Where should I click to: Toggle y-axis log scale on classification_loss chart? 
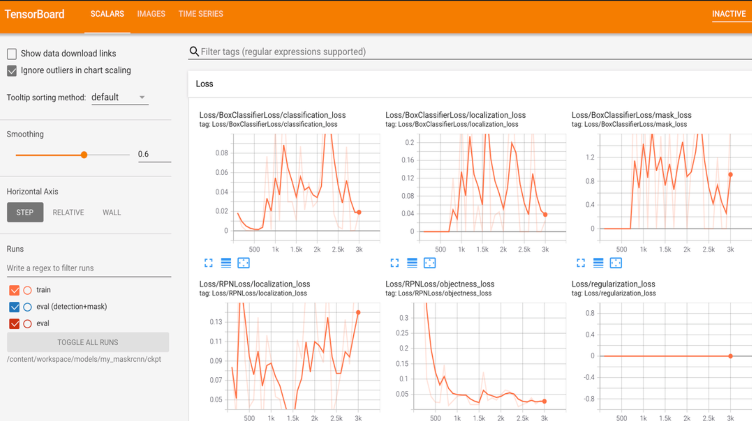pyautogui.click(x=226, y=263)
